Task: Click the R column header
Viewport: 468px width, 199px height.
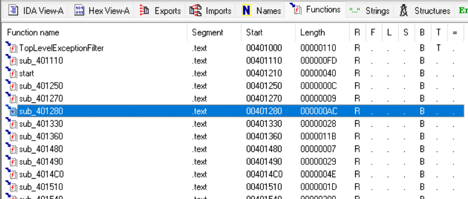Action: coord(357,32)
